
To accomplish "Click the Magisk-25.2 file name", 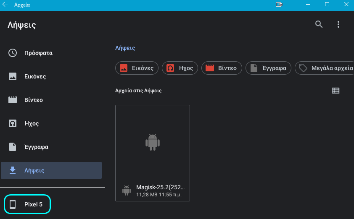I will pyautogui.click(x=160, y=187).
